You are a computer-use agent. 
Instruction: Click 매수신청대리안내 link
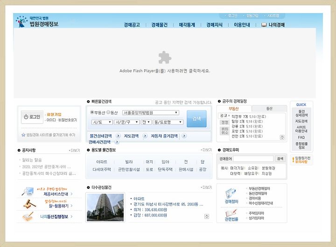pyautogui.click(x=261, y=203)
